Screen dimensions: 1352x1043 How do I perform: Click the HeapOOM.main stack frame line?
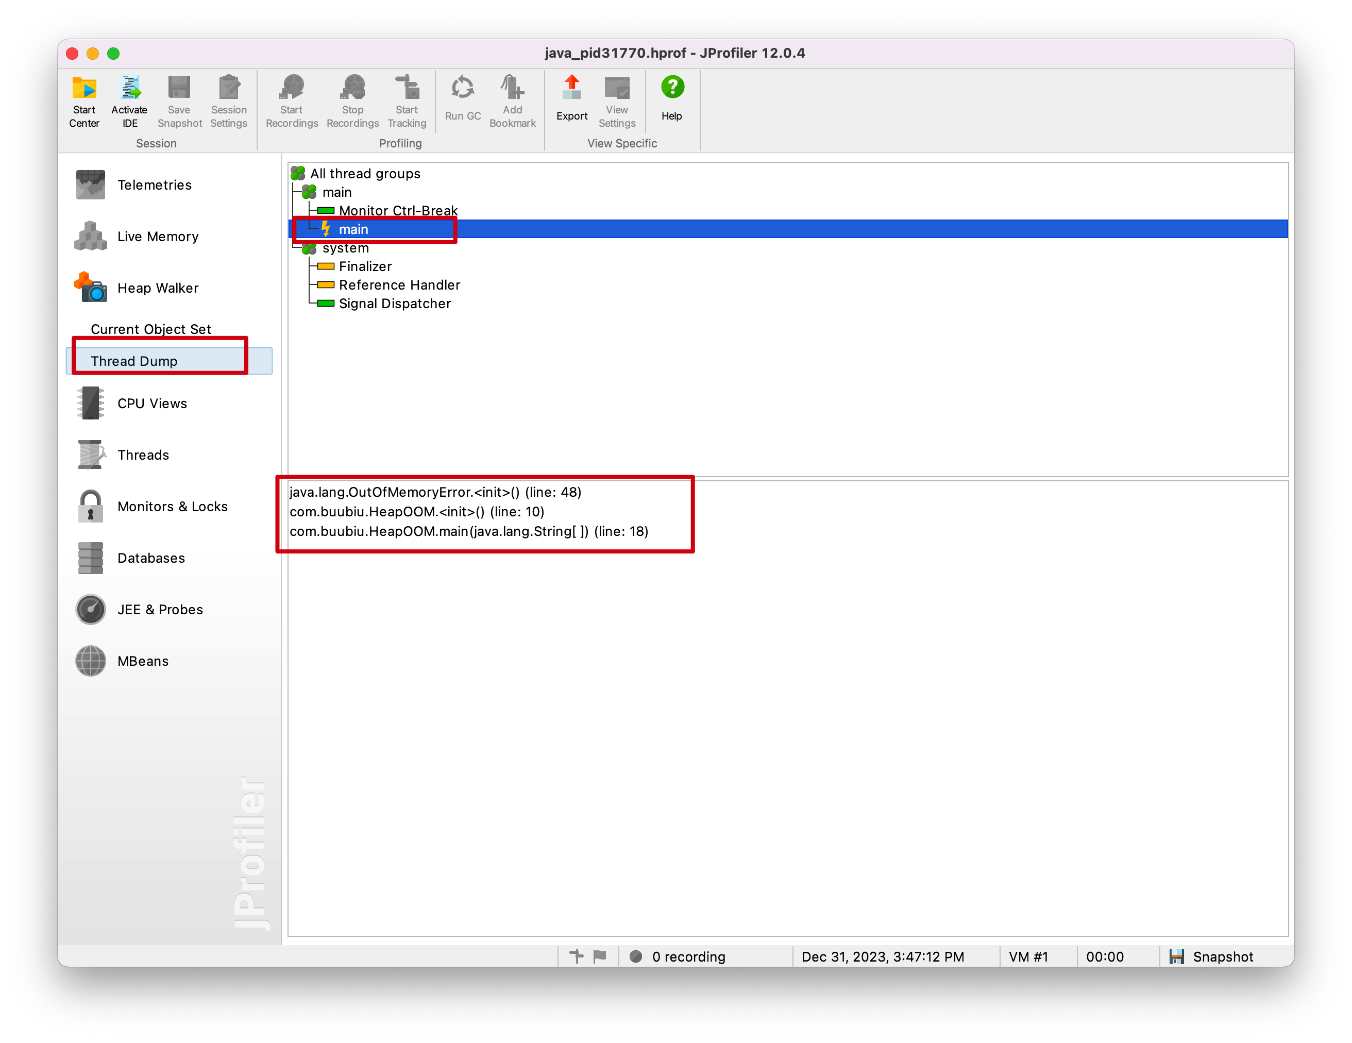coord(469,532)
